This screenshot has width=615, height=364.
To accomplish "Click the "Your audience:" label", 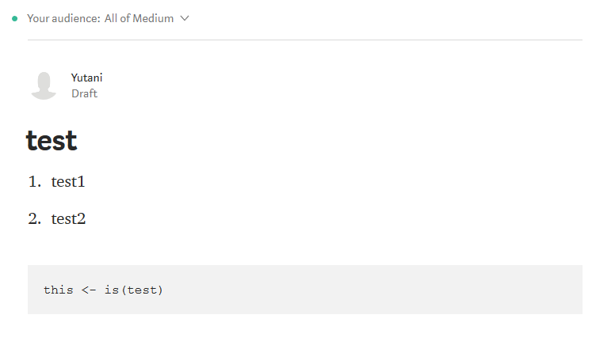I will point(63,18).
